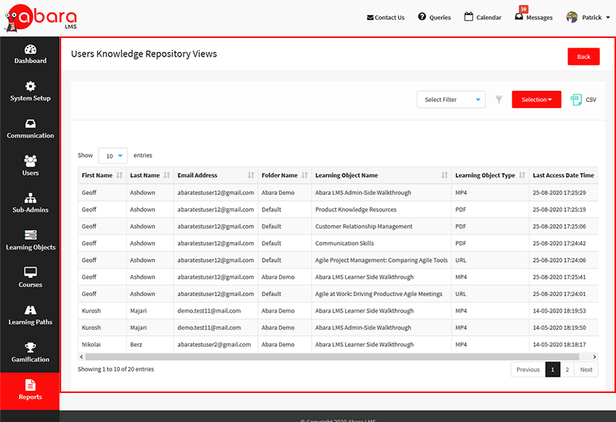Open the Dashboard sidebar icon
Image resolution: width=616 pixels, height=422 pixels.
[x=31, y=49]
